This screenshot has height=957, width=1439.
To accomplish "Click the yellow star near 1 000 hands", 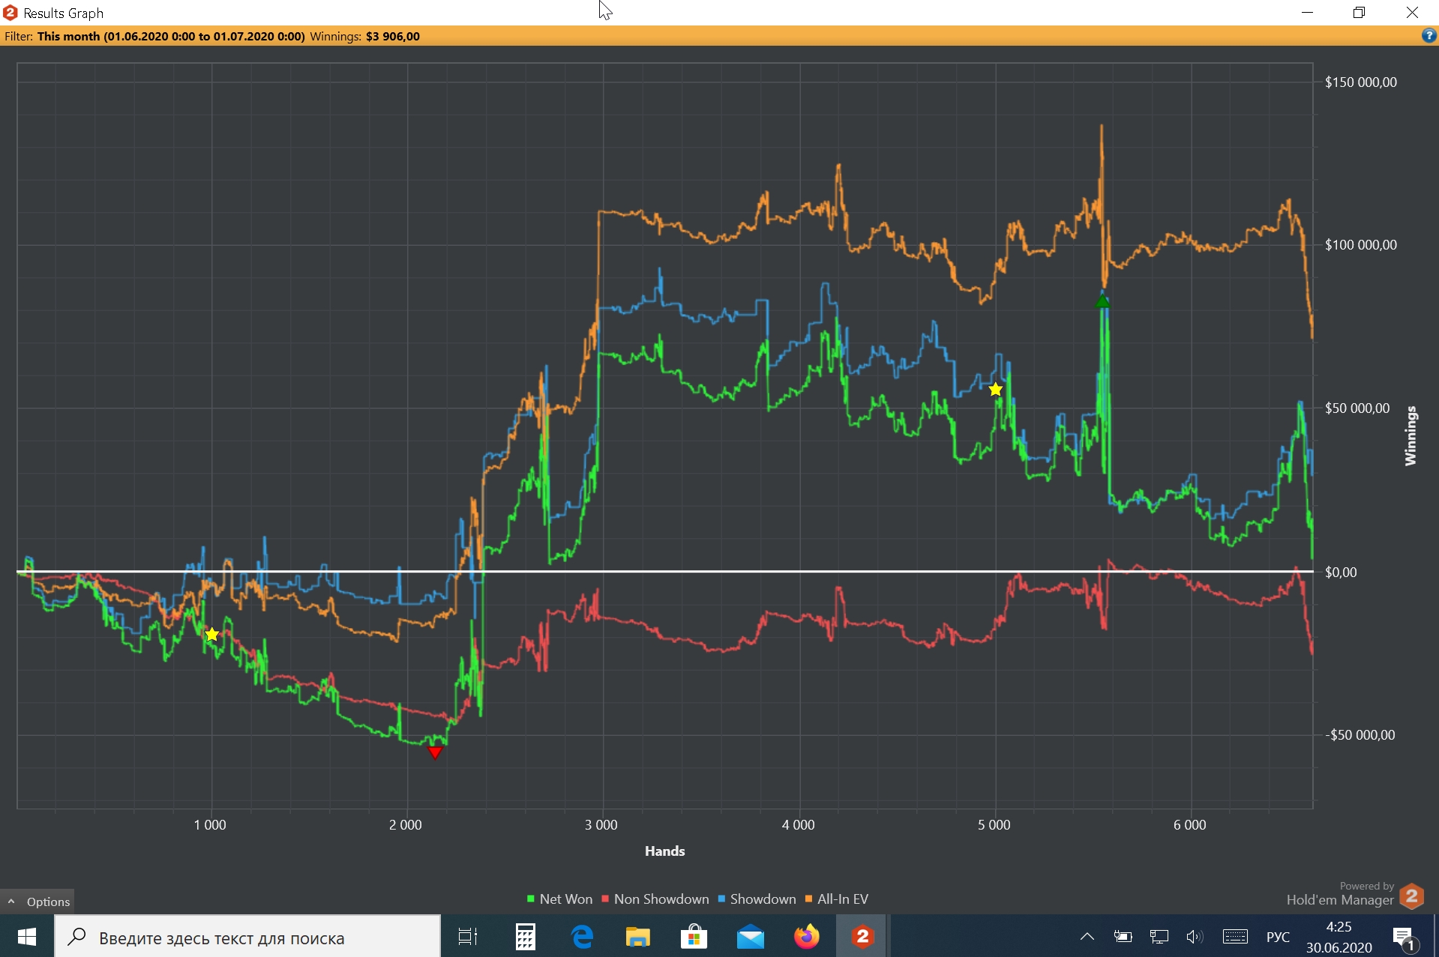I will (x=212, y=635).
